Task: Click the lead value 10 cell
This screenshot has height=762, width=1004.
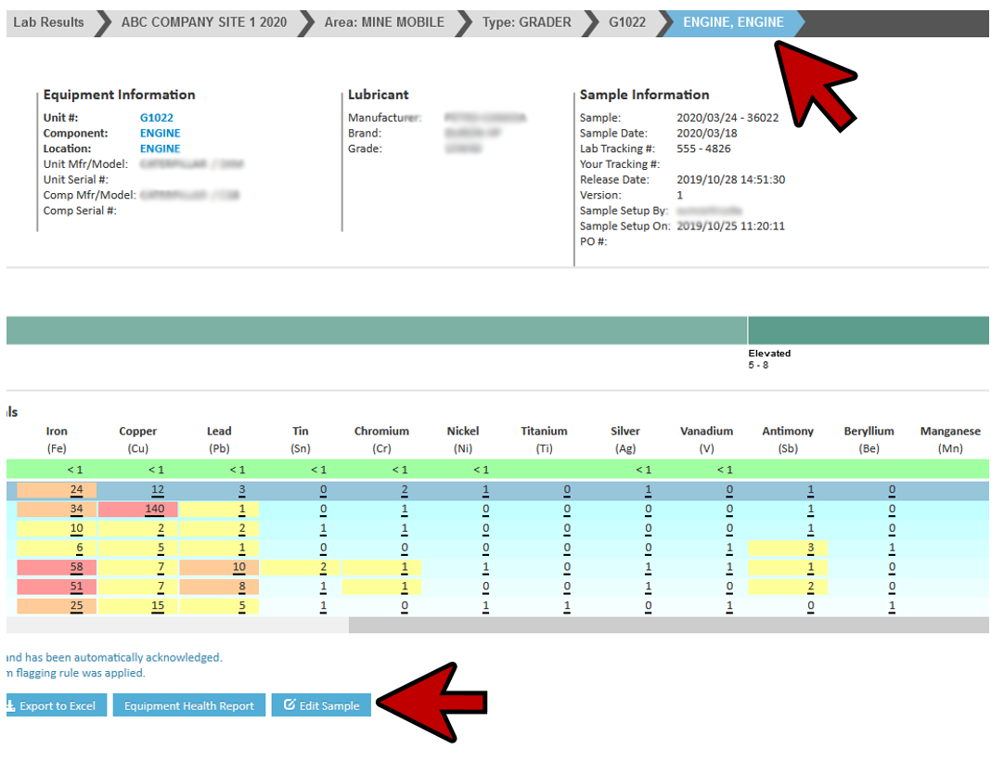Action: 238,568
